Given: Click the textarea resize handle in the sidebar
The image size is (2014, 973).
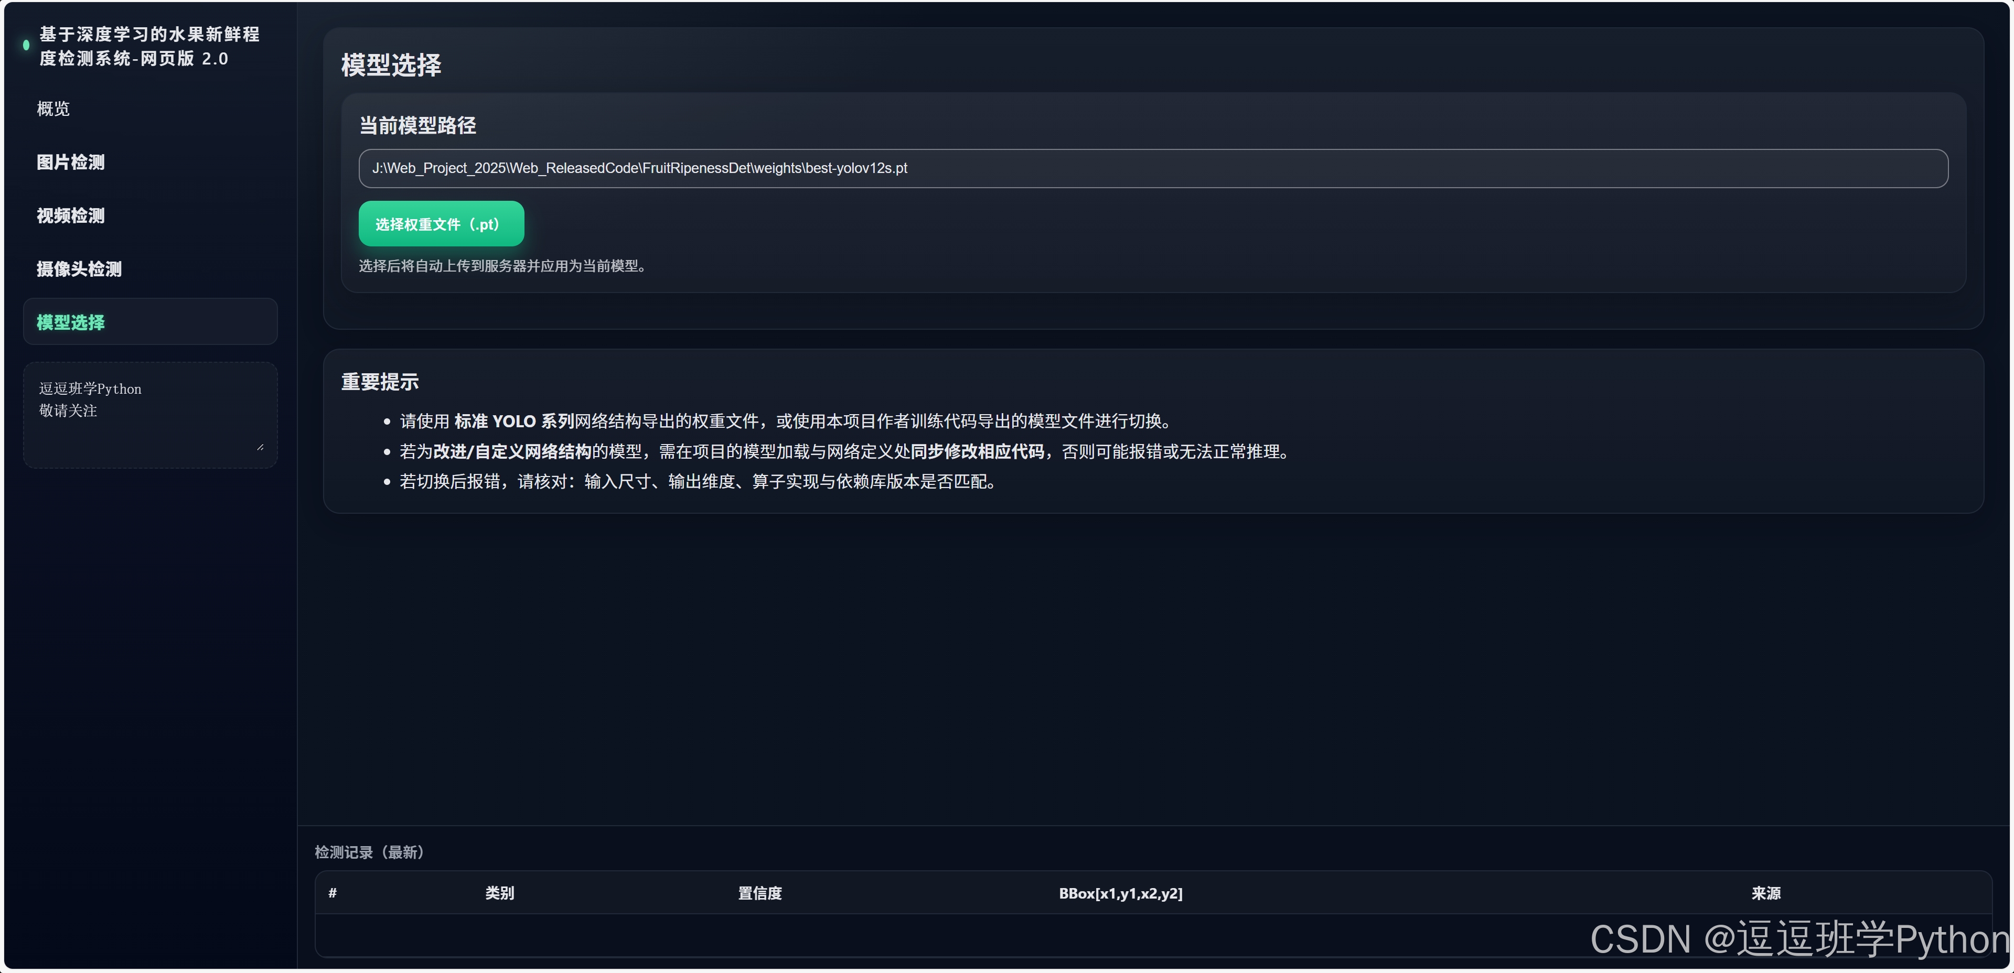Looking at the screenshot, I should point(260,447).
